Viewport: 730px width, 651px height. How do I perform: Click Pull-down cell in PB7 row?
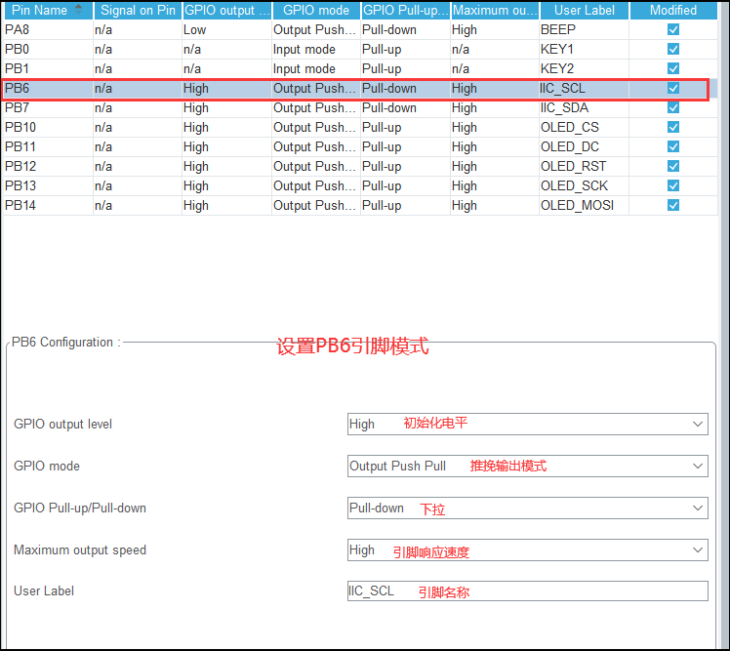[405, 108]
